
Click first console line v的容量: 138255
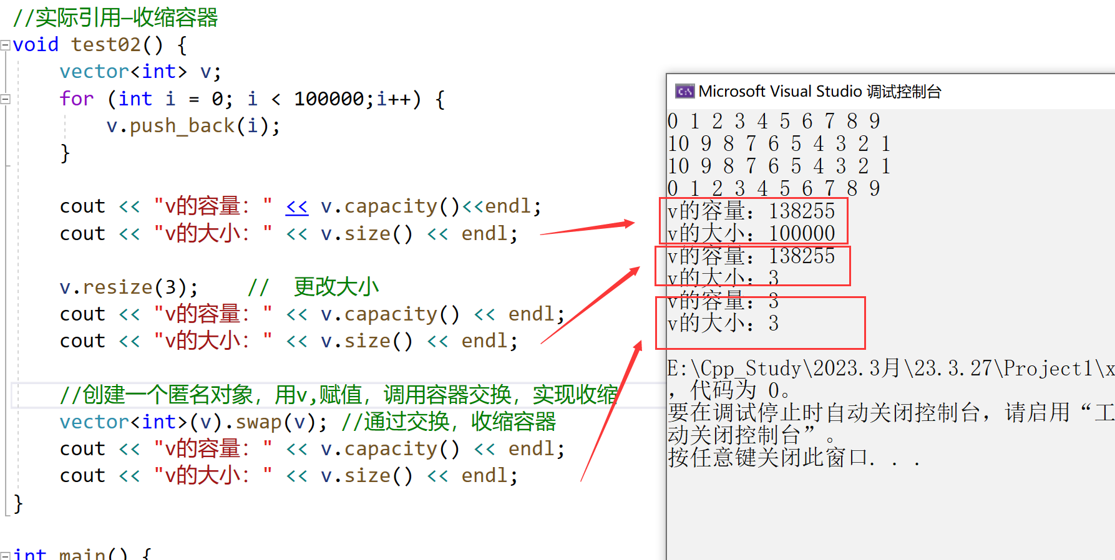pos(751,211)
